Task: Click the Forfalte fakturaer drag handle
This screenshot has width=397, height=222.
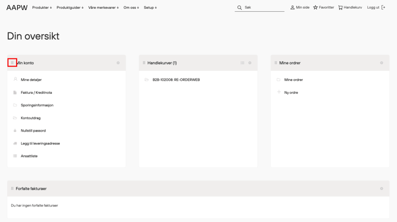Action: pyautogui.click(x=12, y=188)
